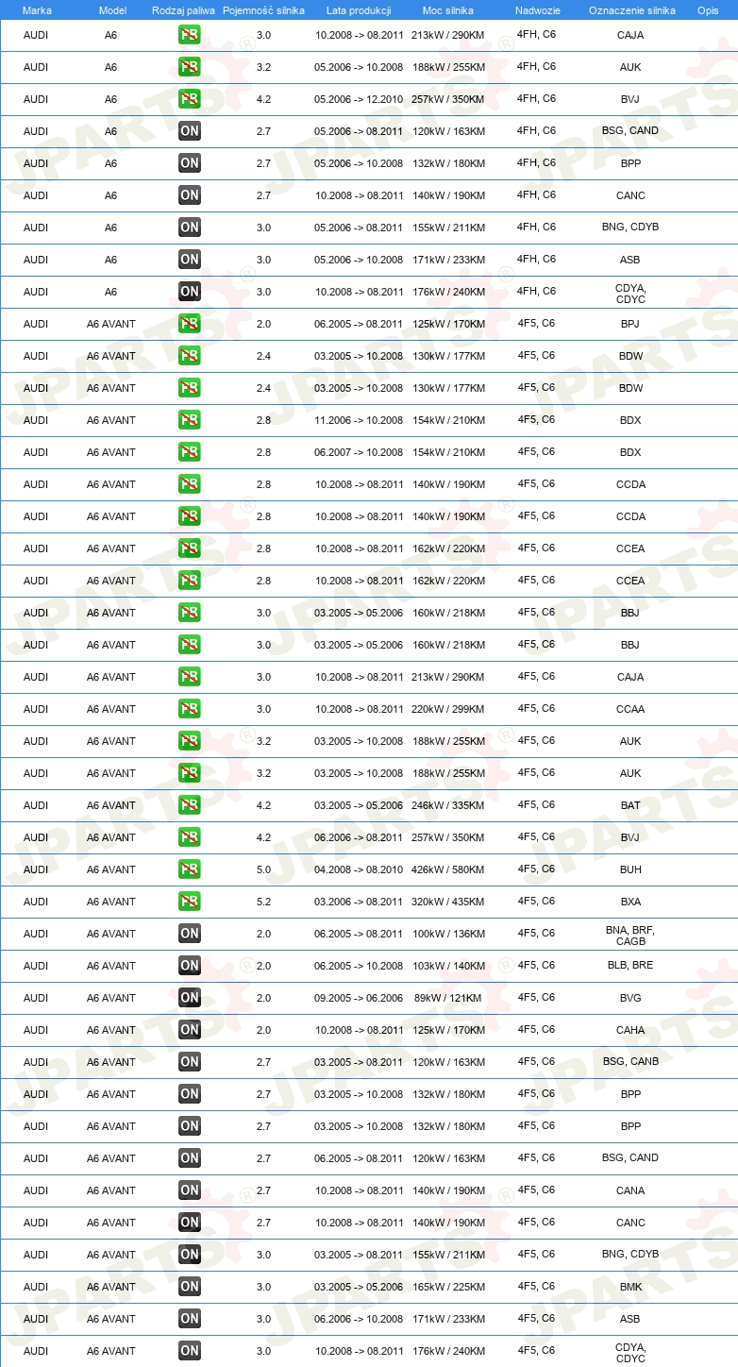The image size is (738, 1367).
Task: Click petrol icon in the BPJ row
Action: pos(190,325)
